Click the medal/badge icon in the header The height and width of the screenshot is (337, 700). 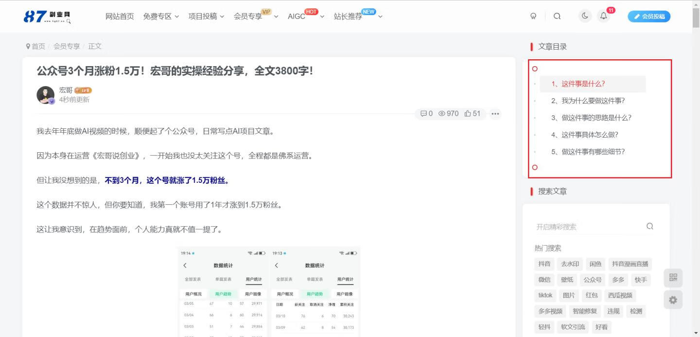pyautogui.click(x=533, y=16)
